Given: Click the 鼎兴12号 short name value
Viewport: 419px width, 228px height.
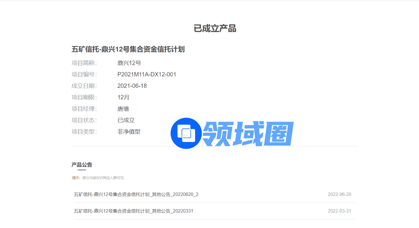Looking at the screenshot, I should [129, 63].
